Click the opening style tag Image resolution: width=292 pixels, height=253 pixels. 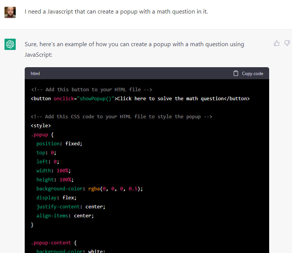point(40,126)
